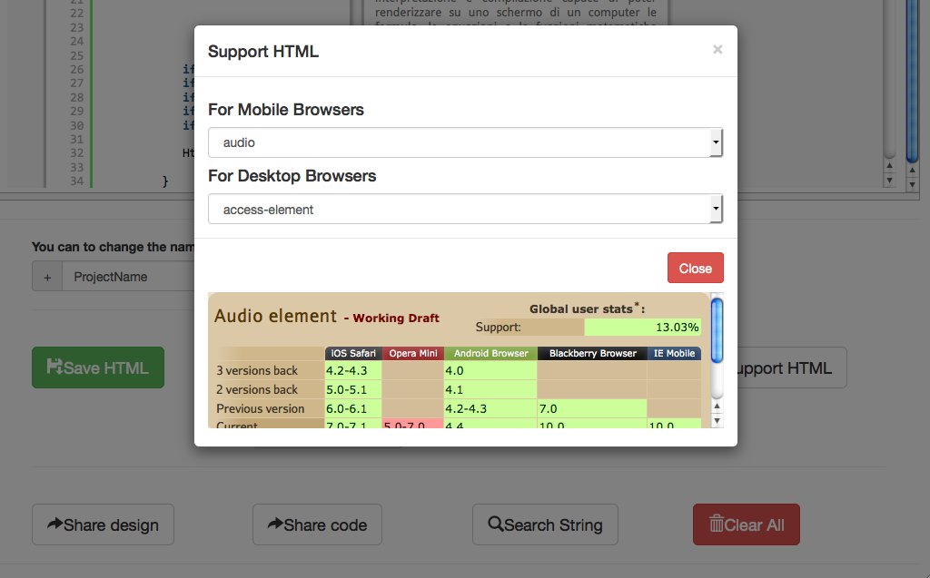930x578 pixels.
Task: Click the Android Browser 4.0 cell
Action: [490, 370]
